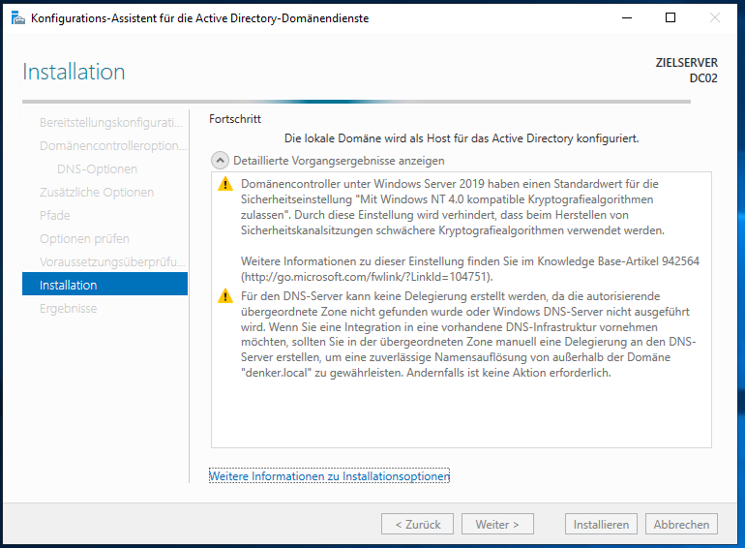Screen dimensions: 745x548
Task: Click the Zurück button
Action: pos(417,524)
